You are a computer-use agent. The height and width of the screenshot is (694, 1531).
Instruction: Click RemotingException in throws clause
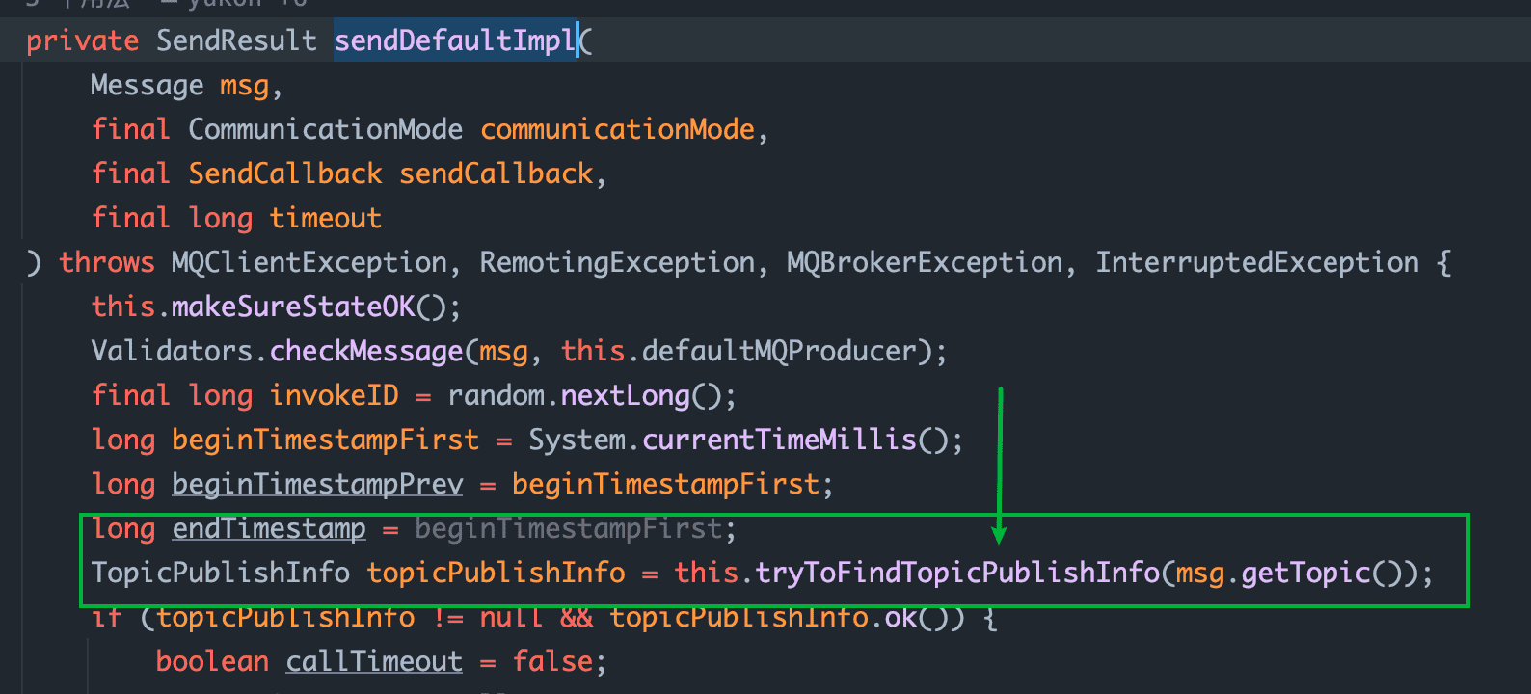pos(618,262)
